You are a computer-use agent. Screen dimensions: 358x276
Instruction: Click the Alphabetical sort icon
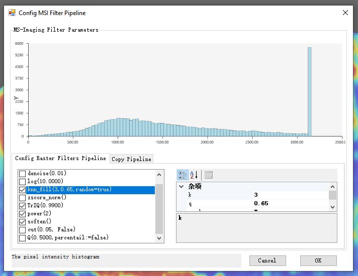click(195, 175)
